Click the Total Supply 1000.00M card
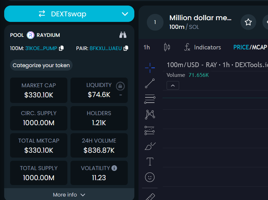Image resolution: width=268 pixels, height=200 pixels. pyautogui.click(x=39, y=173)
